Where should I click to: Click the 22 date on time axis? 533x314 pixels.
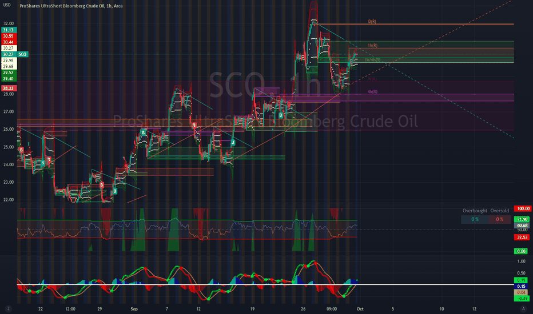point(41,309)
